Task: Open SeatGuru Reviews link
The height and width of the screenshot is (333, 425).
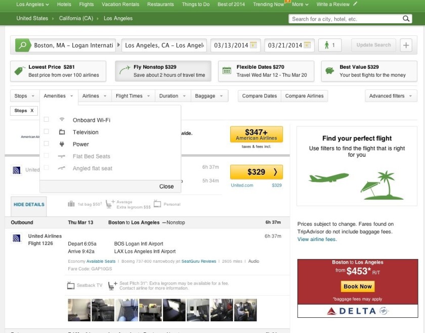Action: click(x=199, y=261)
